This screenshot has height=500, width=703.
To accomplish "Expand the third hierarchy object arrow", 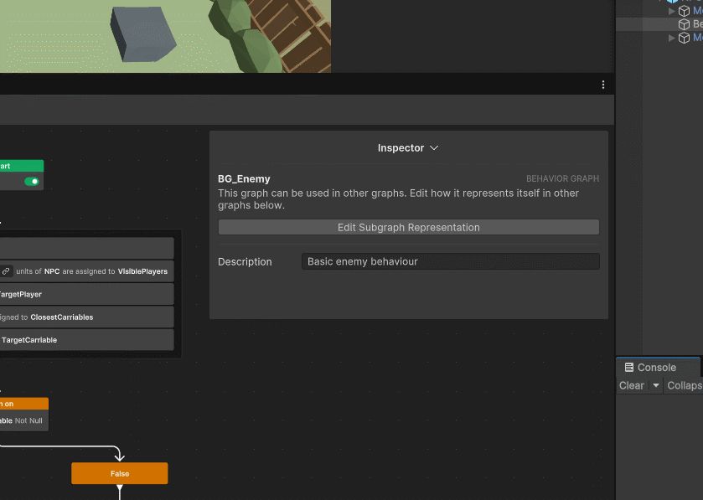I will tap(672, 38).
